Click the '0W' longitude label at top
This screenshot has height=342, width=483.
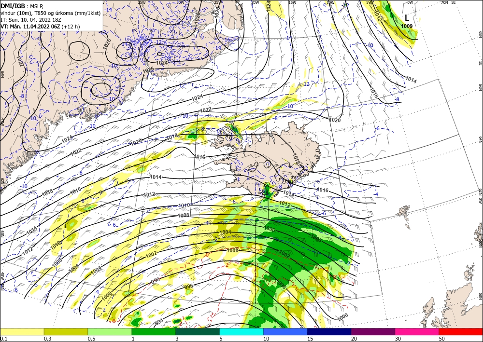pyautogui.click(x=410, y=2)
